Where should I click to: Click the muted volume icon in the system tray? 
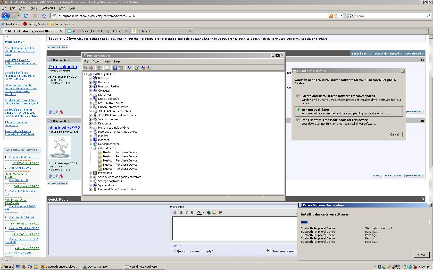tap(414, 267)
